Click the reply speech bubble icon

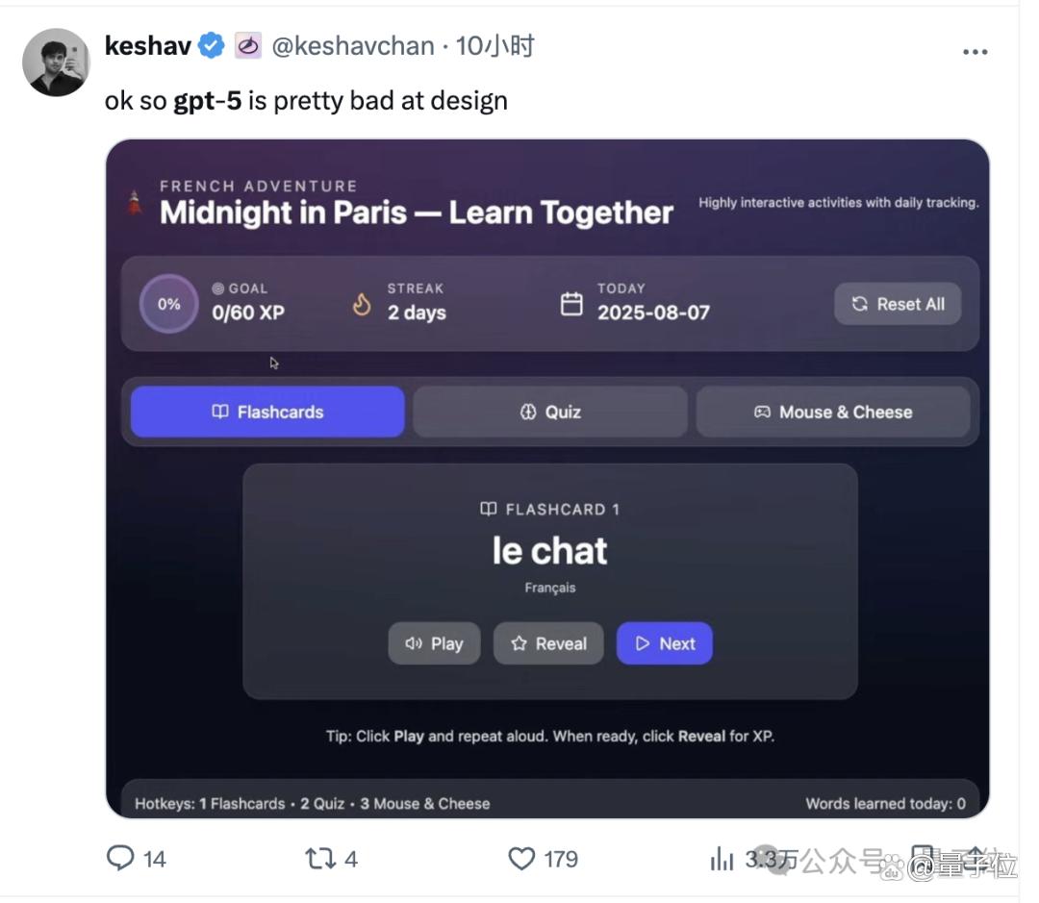tap(120, 858)
